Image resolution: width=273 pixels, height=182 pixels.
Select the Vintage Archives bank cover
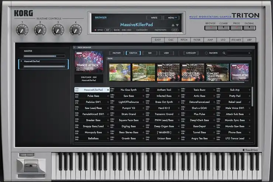(x=144, y=72)
